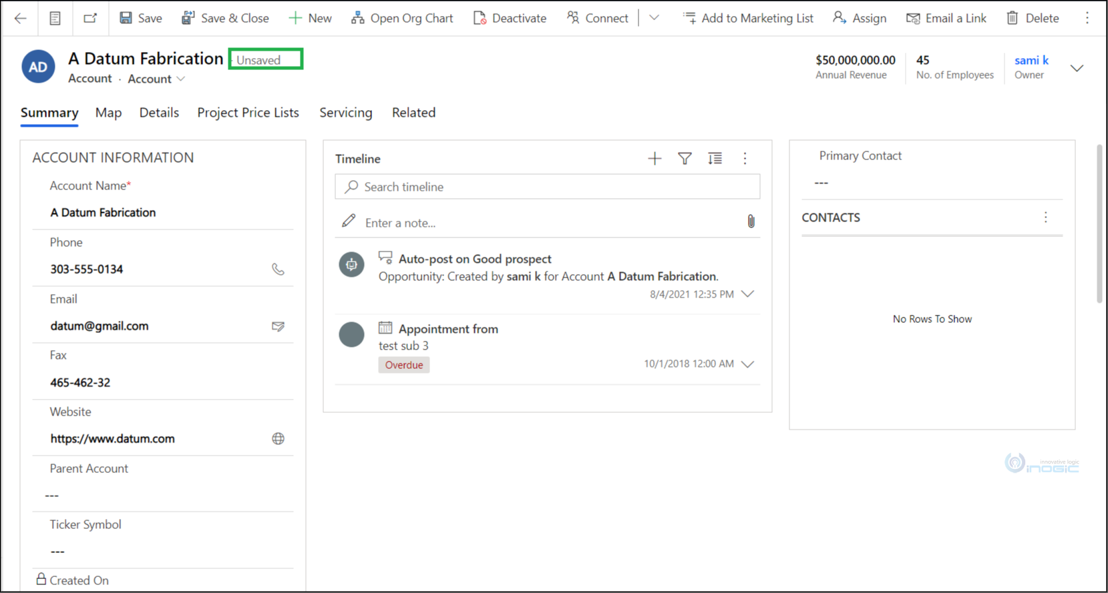Deactivate this account
The width and height of the screenshot is (1108, 593).
point(510,18)
